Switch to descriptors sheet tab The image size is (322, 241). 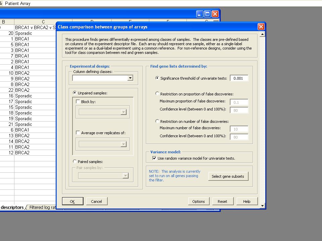pyautogui.click(x=12, y=208)
